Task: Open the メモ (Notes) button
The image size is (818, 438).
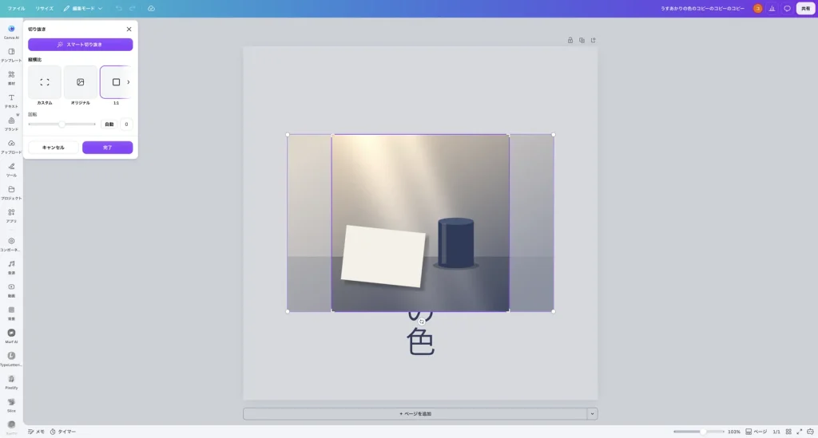Action: 36,432
